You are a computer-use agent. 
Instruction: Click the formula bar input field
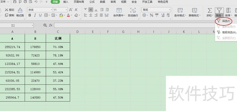[x=134, y=25]
